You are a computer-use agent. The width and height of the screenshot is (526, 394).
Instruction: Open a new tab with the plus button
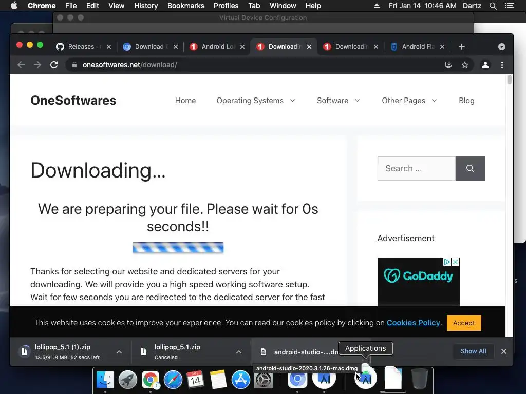tap(462, 47)
